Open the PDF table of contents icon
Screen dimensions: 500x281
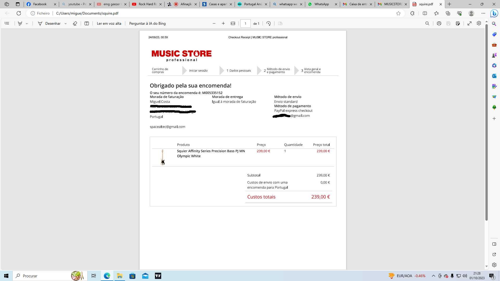(7, 23)
